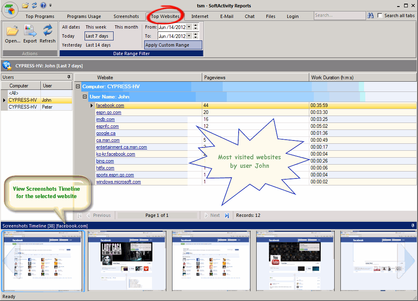Select user Peter on CYPRESS-HV
418x301 pixels.
(x=36, y=107)
